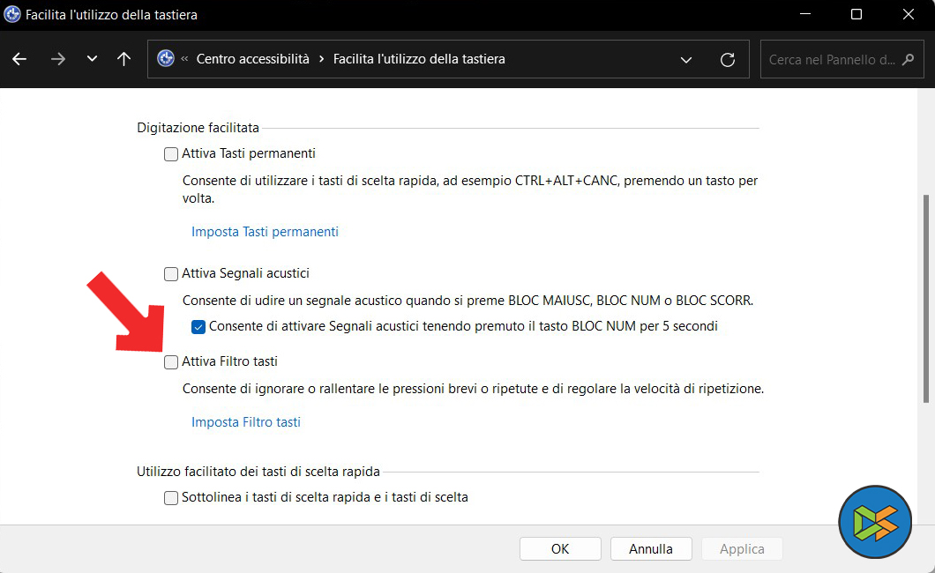Enable Attiva Segnali acustici checkbox
Image resolution: width=935 pixels, height=573 pixels.
coord(171,274)
